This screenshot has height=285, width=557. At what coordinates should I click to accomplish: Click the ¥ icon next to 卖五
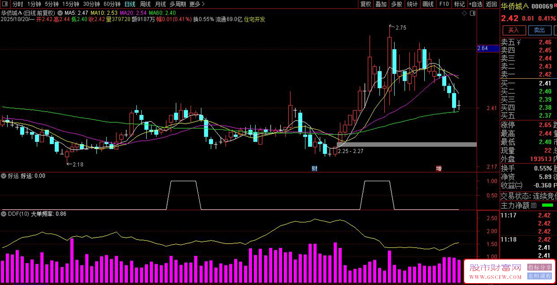(519, 42)
